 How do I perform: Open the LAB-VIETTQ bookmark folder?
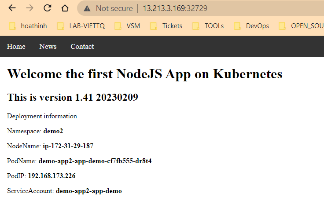pos(81,26)
